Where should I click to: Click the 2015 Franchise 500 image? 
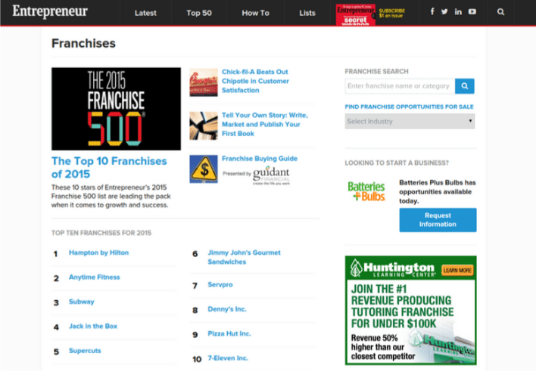click(117, 109)
